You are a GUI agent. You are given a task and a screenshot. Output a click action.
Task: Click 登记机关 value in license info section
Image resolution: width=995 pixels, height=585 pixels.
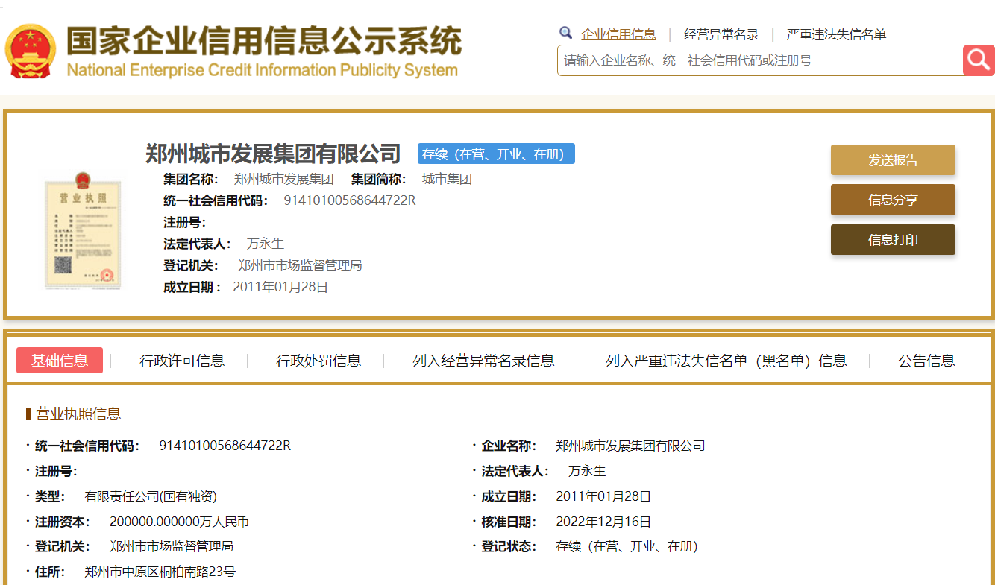point(172,546)
